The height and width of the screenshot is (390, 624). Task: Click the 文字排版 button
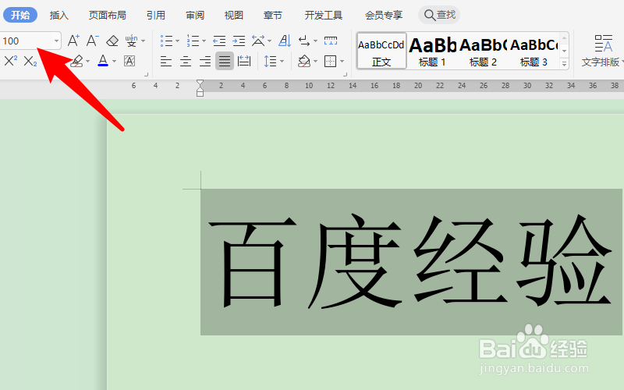point(602,51)
